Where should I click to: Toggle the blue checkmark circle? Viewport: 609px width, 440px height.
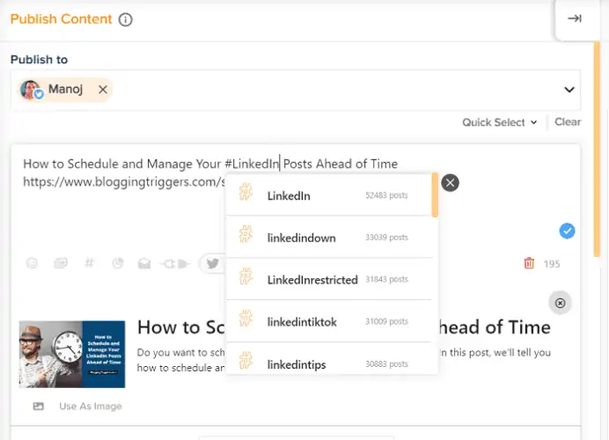567,231
